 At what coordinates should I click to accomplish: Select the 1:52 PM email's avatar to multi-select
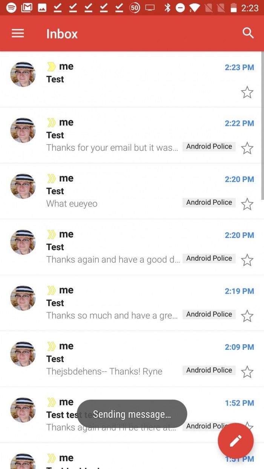click(x=23, y=410)
